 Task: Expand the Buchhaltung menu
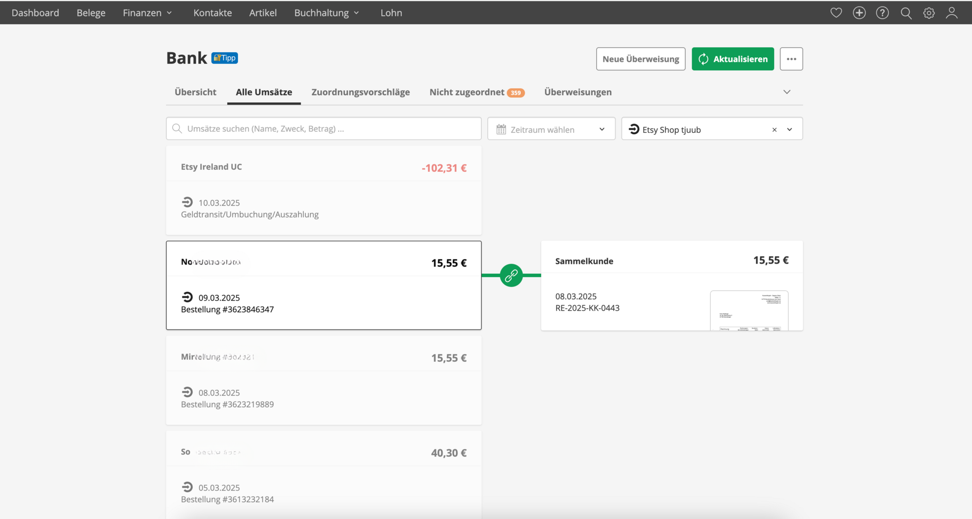click(x=327, y=13)
